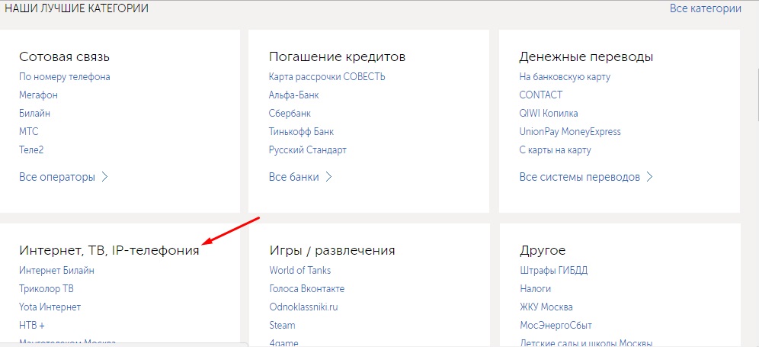
Task: Open "Карта рассрочки СОВЕСТЬ" link
Action: pyautogui.click(x=327, y=76)
